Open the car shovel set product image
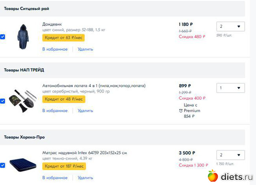The width and height of the screenshot is (256, 185). 23,101
